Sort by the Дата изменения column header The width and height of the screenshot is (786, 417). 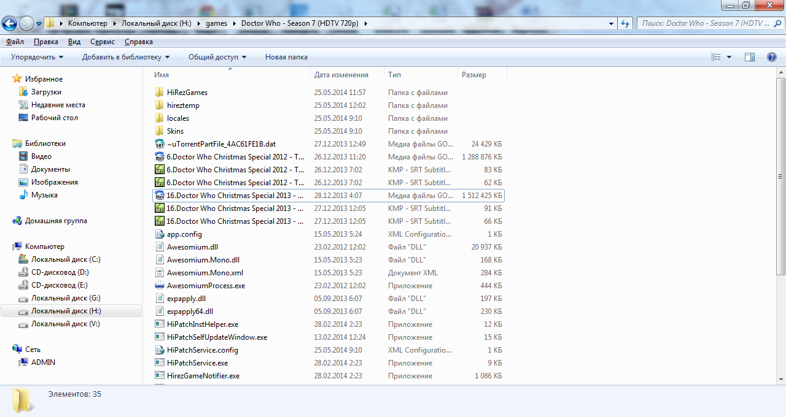pyautogui.click(x=348, y=75)
